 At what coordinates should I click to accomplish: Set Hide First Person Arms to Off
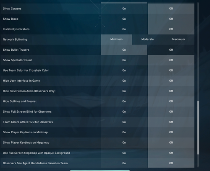click(171, 91)
